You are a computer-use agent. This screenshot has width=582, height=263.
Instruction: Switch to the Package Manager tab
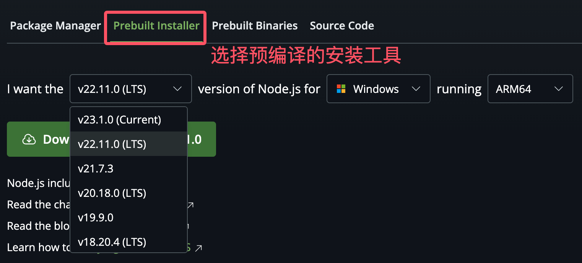click(55, 25)
